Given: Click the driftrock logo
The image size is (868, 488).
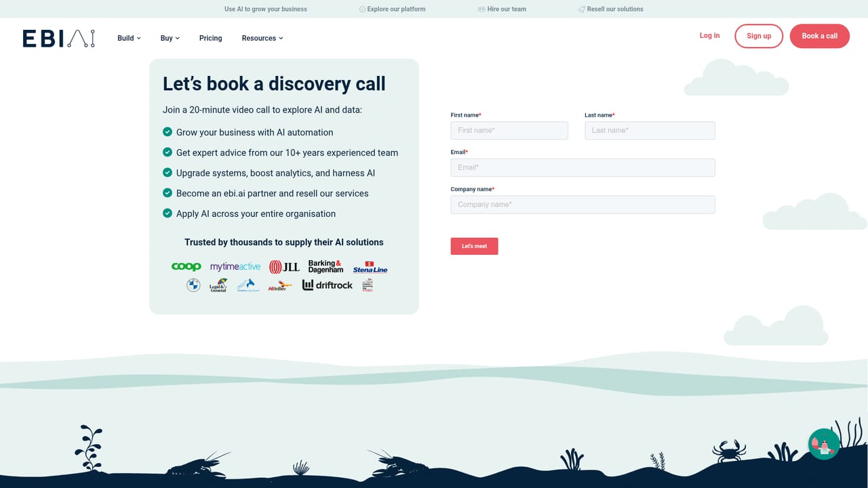Looking at the screenshot, I should point(328,285).
